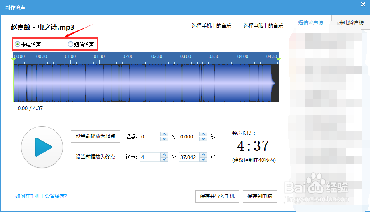
Task: Focus the start point seconds field 0.000
Action: click(189, 137)
